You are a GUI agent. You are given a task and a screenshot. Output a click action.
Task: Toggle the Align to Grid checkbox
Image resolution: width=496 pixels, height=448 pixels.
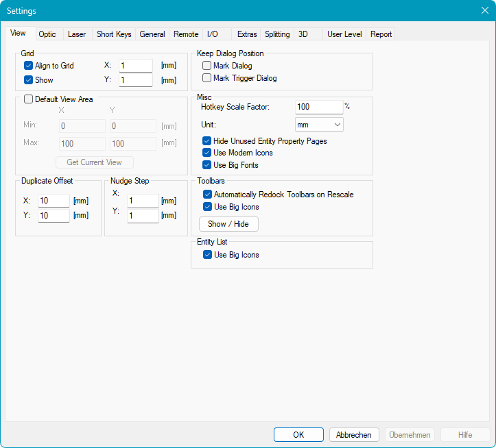pyautogui.click(x=29, y=66)
